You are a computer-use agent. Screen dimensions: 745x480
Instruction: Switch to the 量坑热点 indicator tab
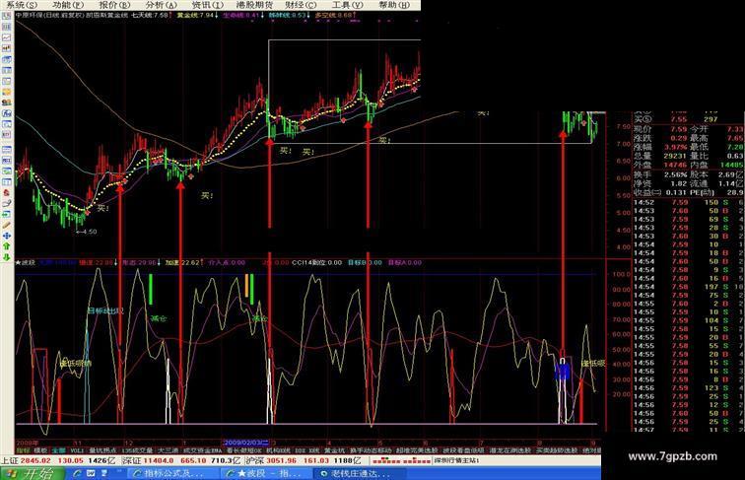coord(103,450)
